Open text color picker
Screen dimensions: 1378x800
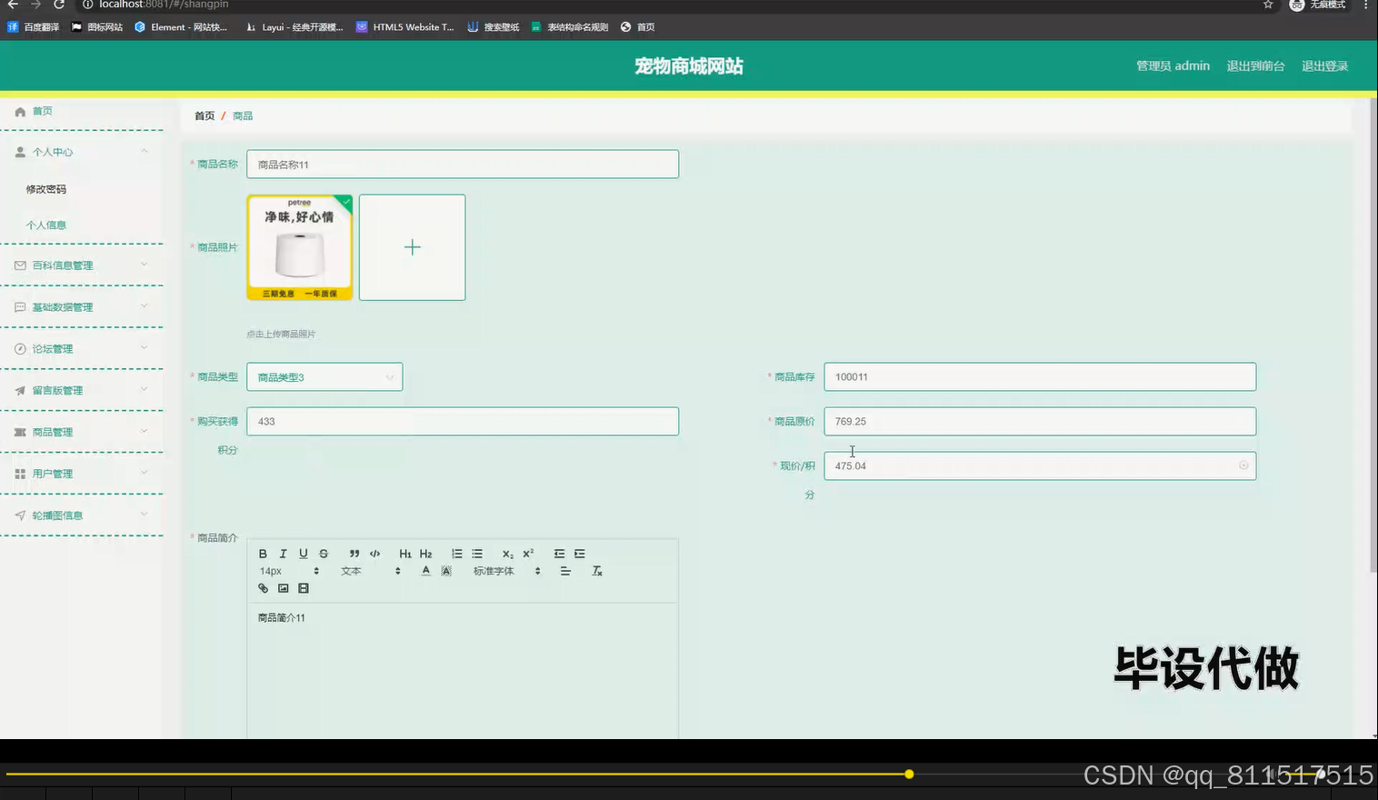(425, 571)
